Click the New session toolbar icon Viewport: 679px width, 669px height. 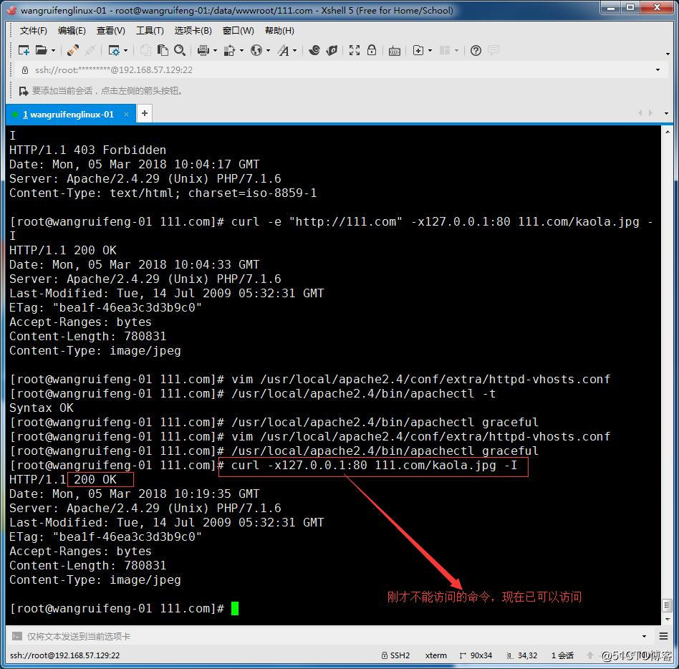pos(24,51)
